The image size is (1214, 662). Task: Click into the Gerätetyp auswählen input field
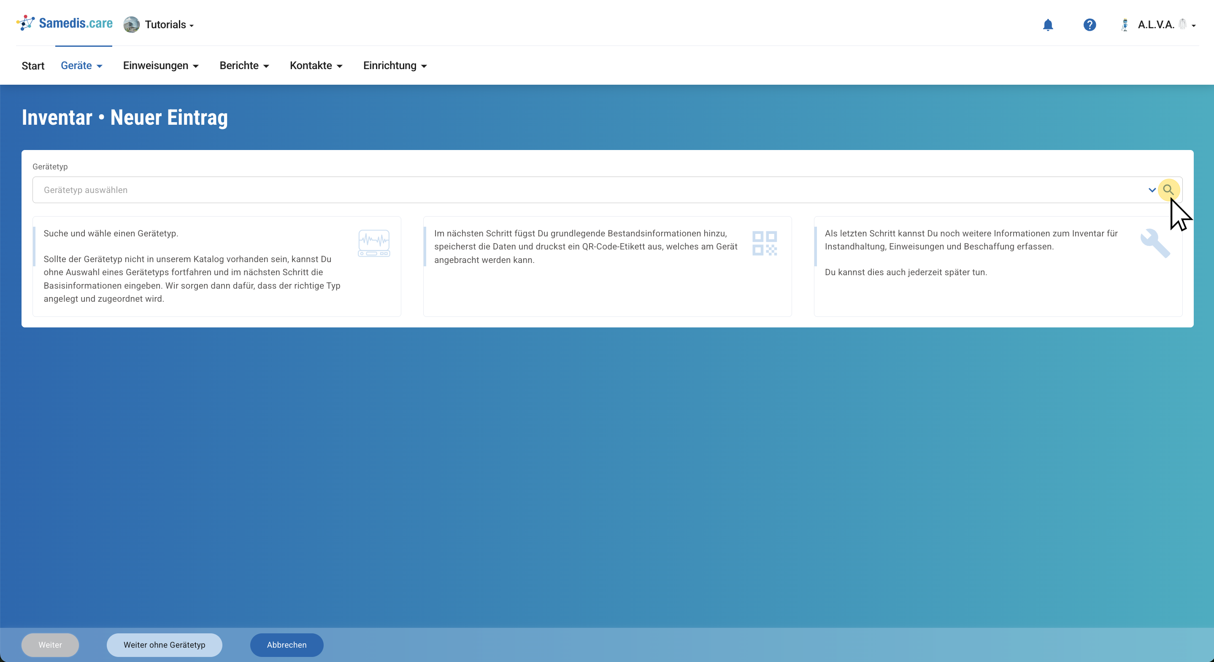[565, 190]
